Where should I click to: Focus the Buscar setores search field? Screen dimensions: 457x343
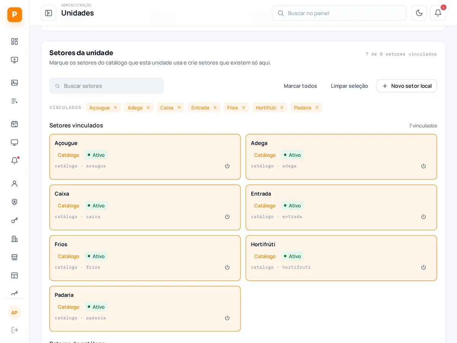click(107, 86)
